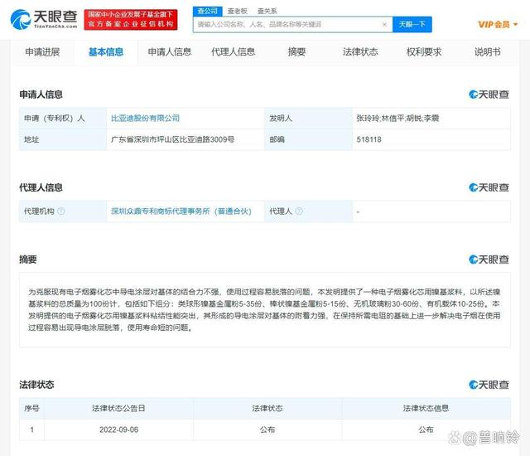Click the company name search input field
Viewport: 530px width, 456px height.
[291, 25]
